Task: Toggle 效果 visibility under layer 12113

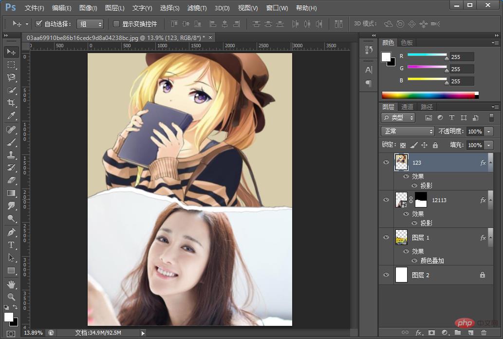Action: [406, 214]
